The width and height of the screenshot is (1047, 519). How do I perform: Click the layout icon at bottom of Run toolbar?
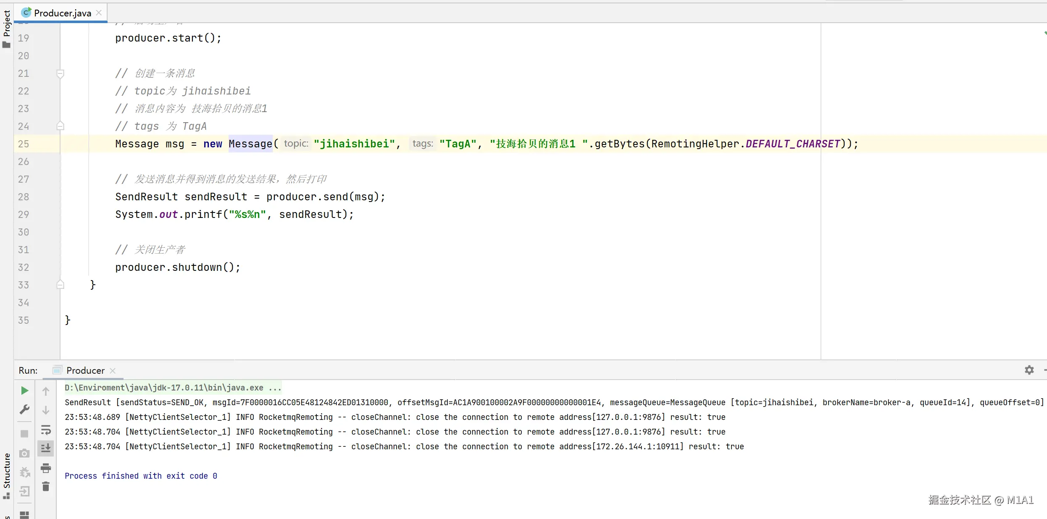[x=24, y=514]
